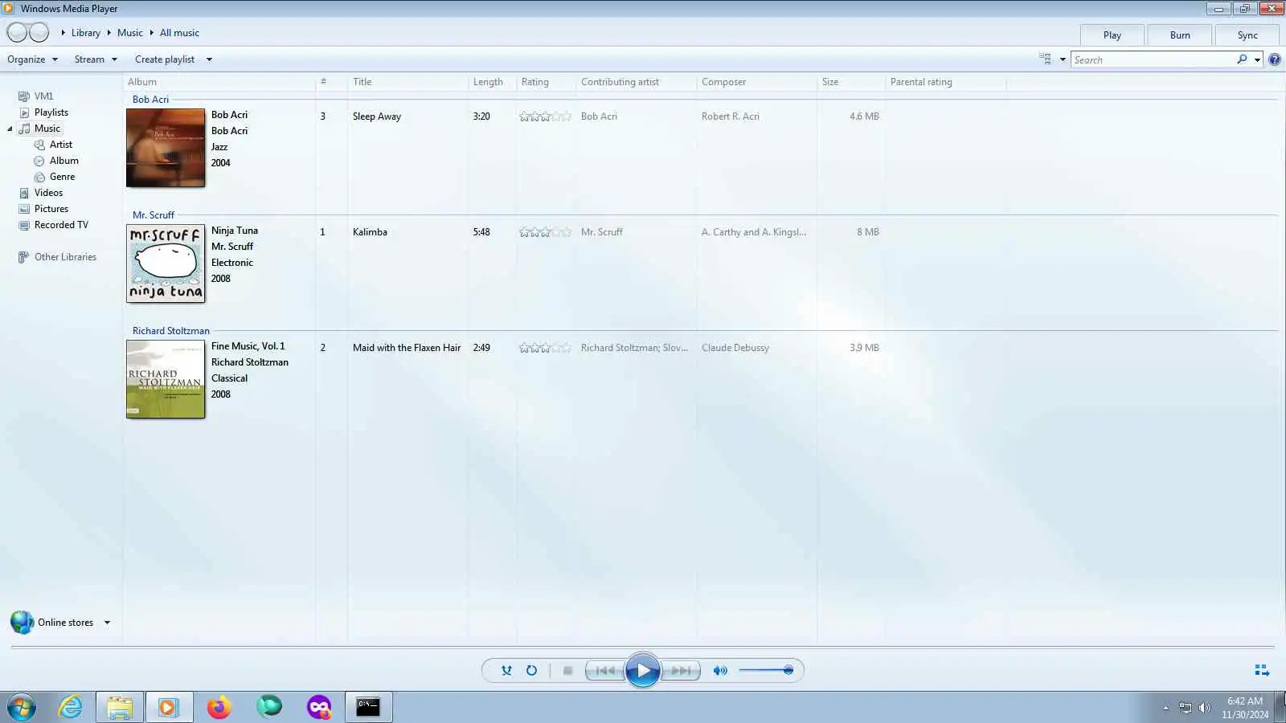Open the Sync tab
The width and height of the screenshot is (1286, 723).
pos(1247,35)
